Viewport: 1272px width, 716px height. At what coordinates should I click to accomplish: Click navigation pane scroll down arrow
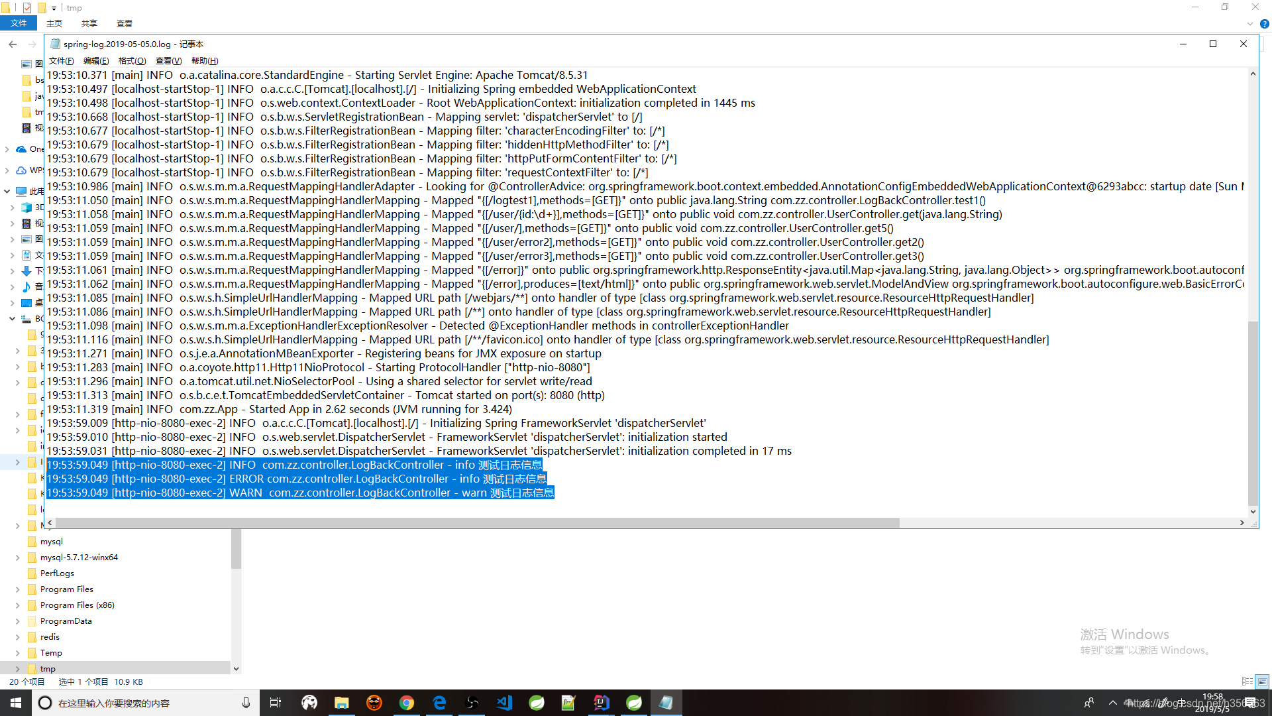(236, 669)
